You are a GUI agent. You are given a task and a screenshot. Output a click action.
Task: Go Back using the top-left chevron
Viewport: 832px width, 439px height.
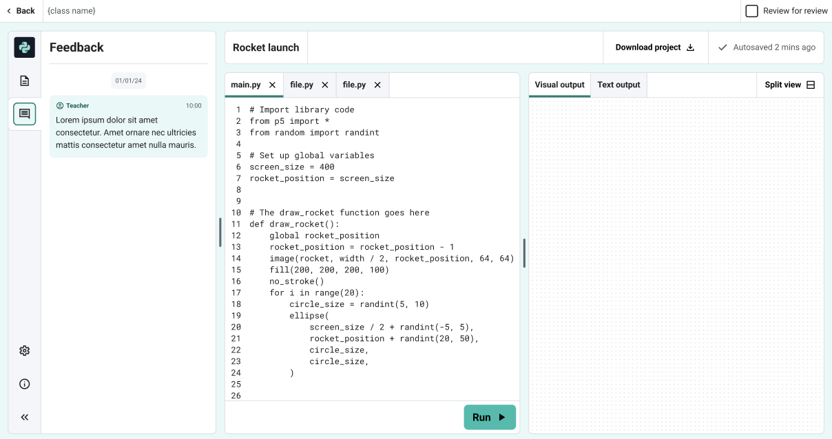coord(21,11)
